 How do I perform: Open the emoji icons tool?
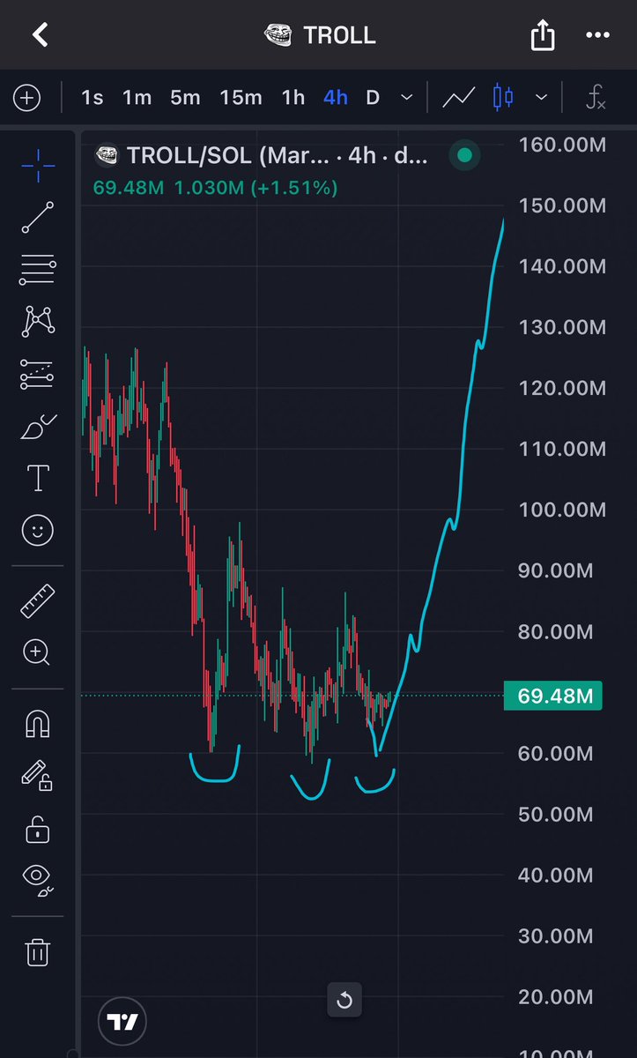pos(37,531)
